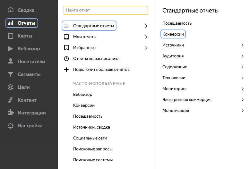
Task: Open the Настройка gear icon
Action: (11, 126)
